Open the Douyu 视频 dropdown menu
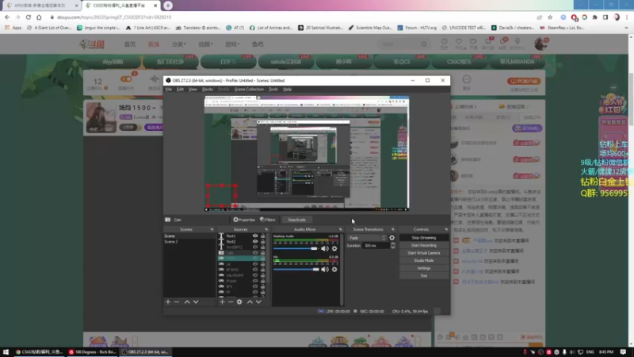 205,44
